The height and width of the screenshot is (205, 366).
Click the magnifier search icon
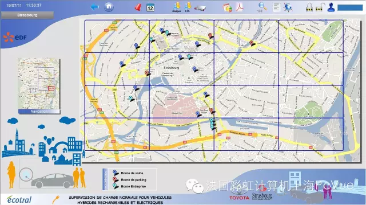[x=262, y=7]
